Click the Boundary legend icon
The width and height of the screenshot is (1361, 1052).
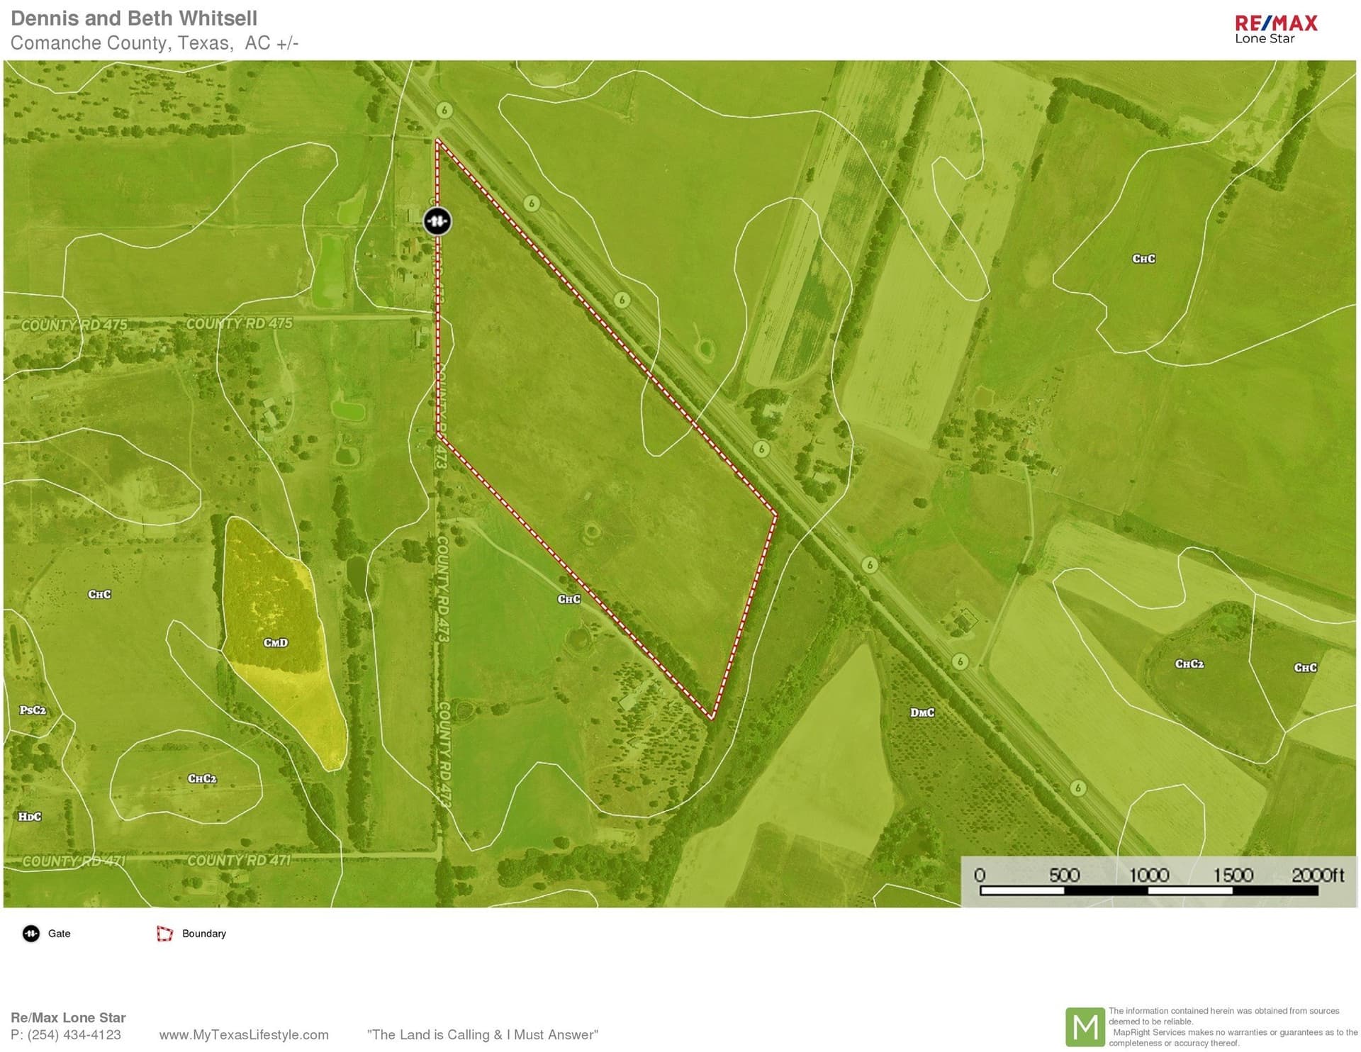pos(164,934)
